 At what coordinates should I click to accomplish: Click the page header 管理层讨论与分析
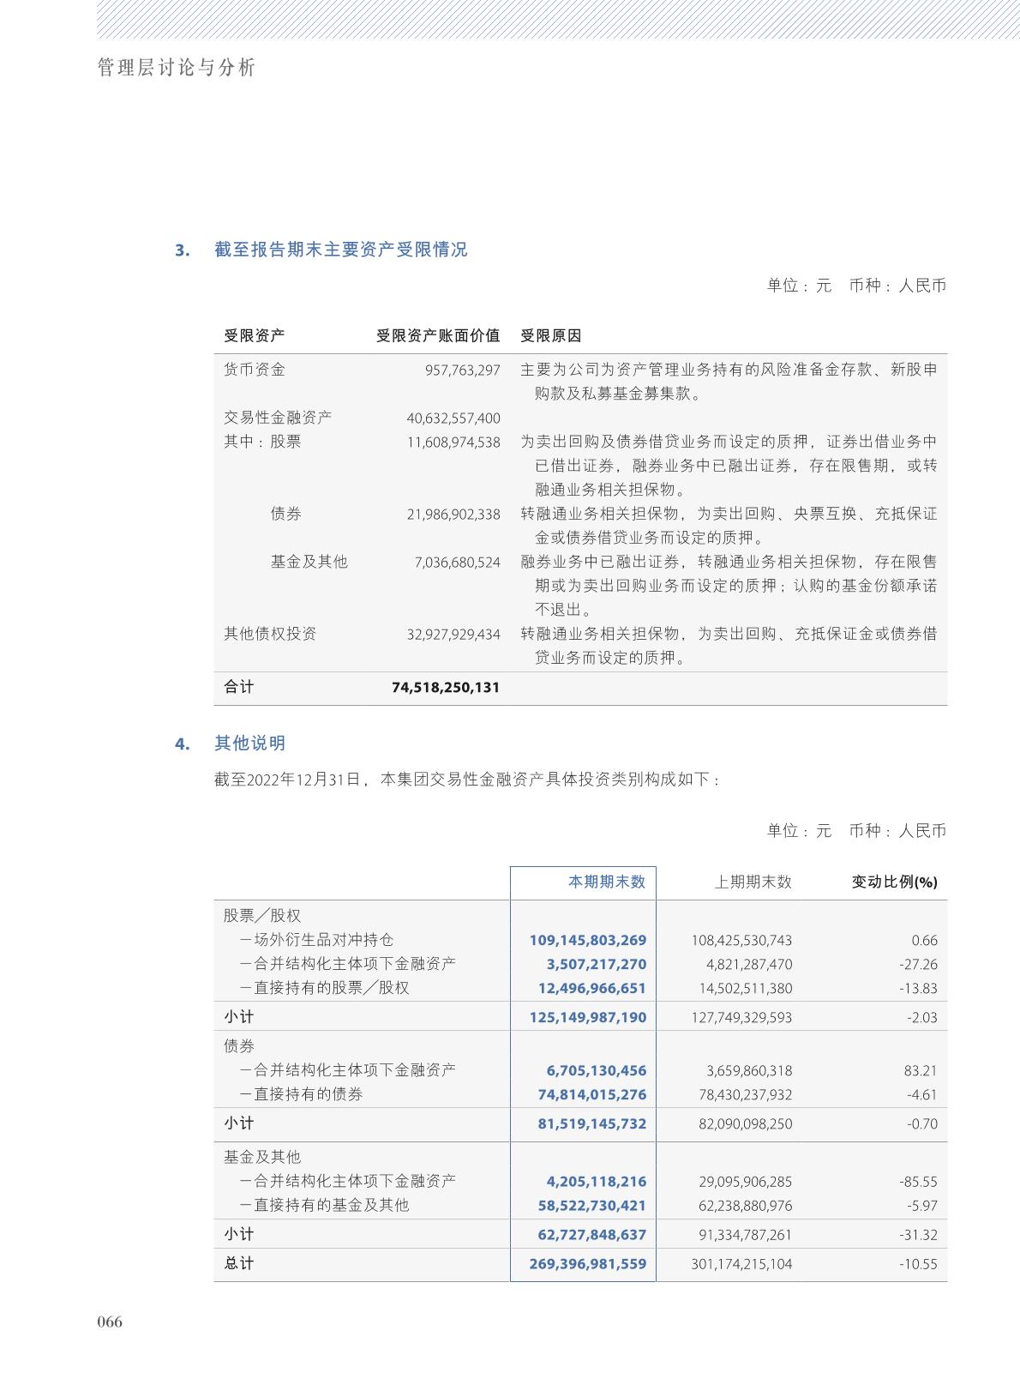tap(177, 68)
